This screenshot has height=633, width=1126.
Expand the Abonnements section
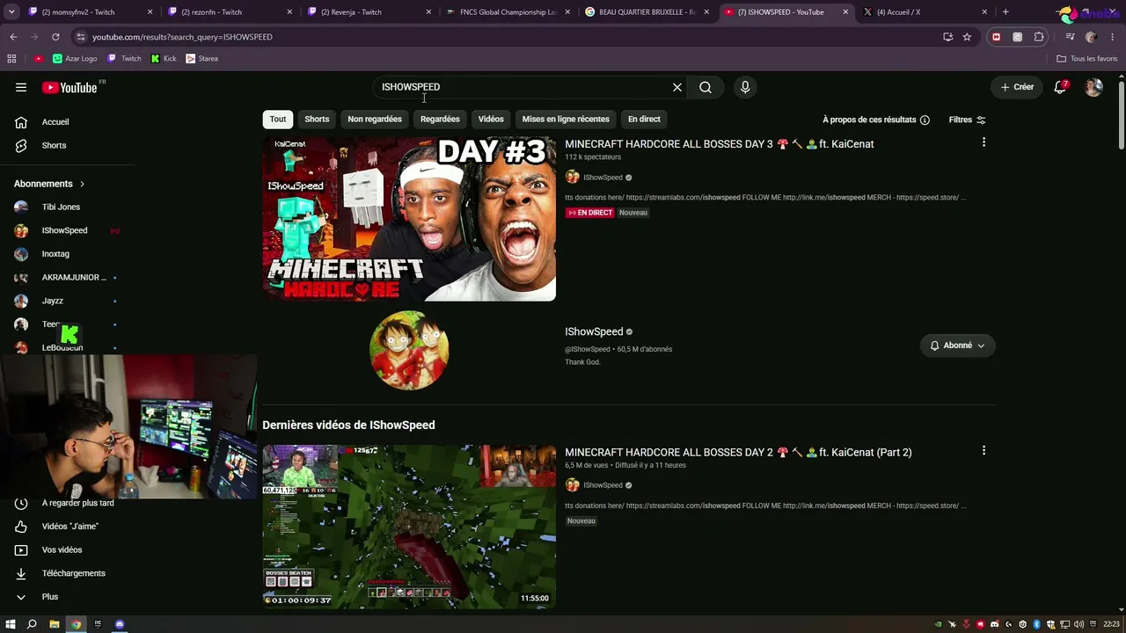(49, 184)
